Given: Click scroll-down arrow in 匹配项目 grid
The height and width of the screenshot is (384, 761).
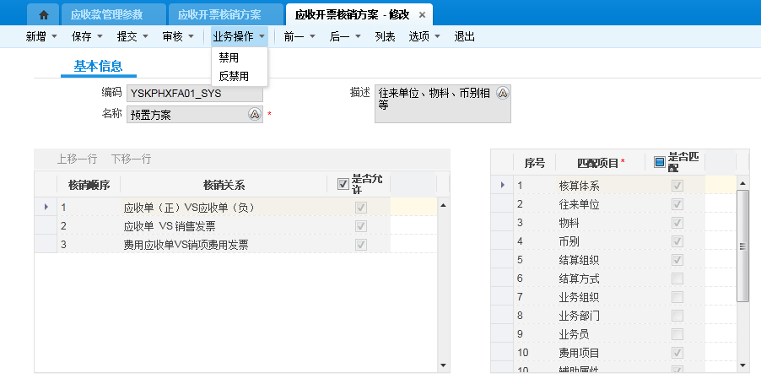Looking at the screenshot, I should [742, 365].
